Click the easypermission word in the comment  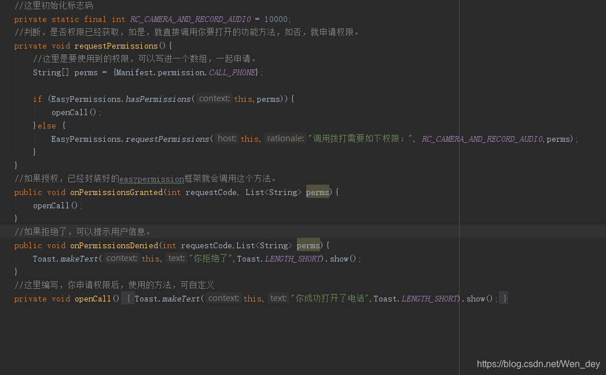click(x=152, y=179)
